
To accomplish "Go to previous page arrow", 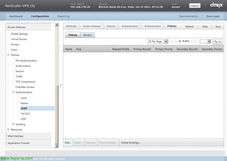I will pos(176,41).
